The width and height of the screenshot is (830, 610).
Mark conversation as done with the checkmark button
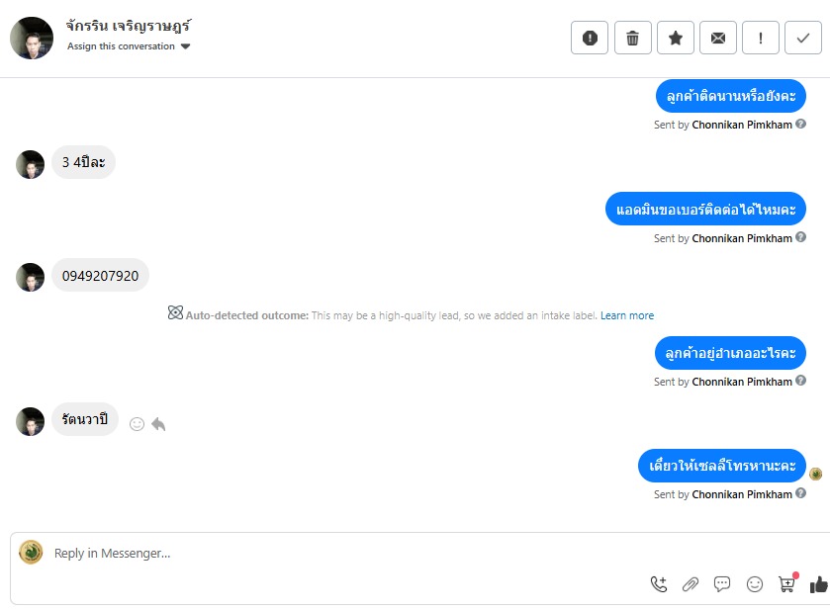803,38
